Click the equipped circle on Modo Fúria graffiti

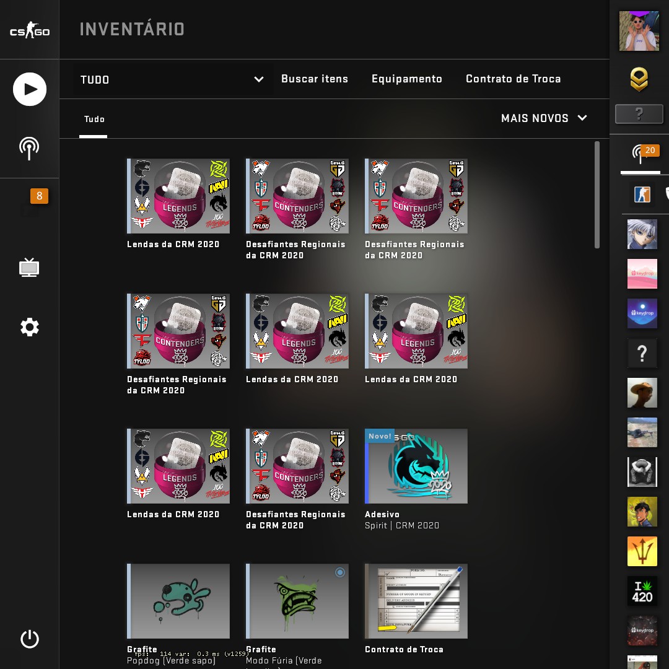340,572
